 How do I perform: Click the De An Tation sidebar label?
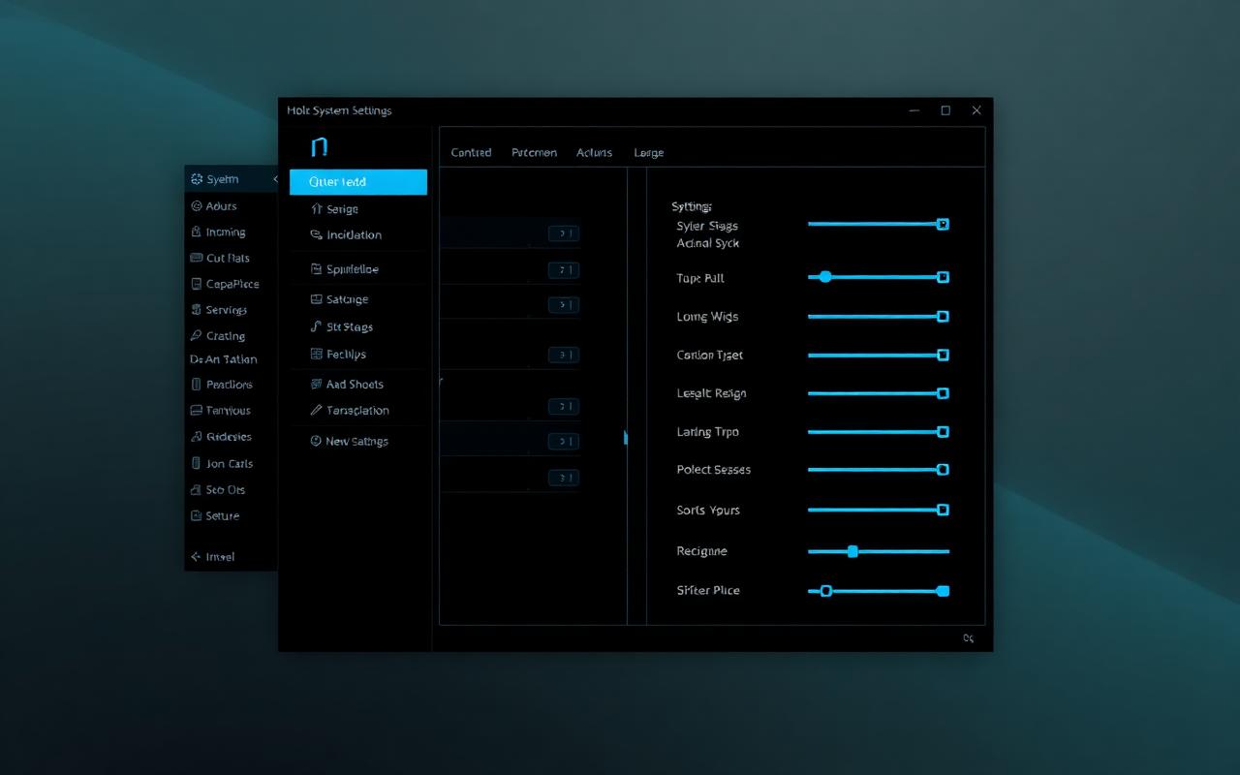coord(224,359)
